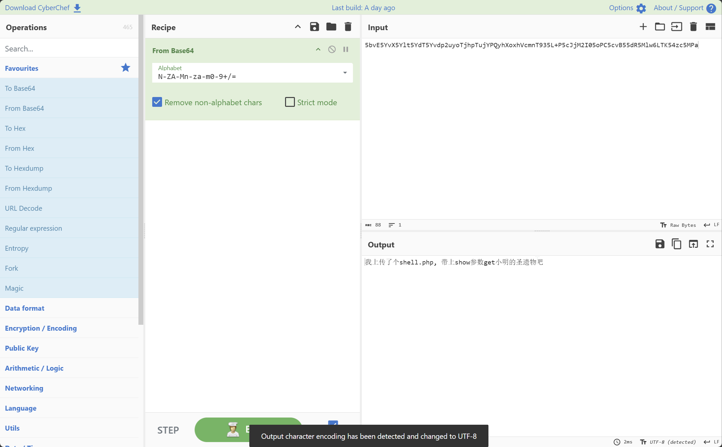Save output to file
This screenshot has height=447, width=722.
click(660, 244)
